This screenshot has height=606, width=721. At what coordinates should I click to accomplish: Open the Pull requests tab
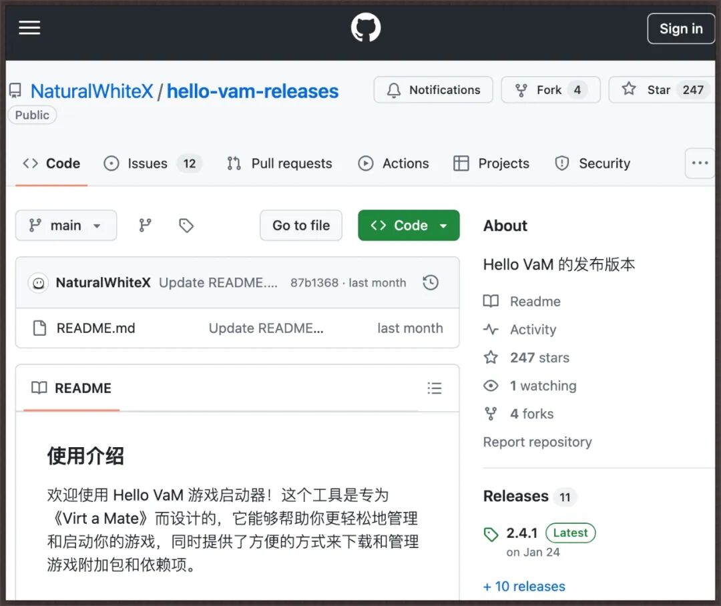pyautogui.click(x=280, y=164)
